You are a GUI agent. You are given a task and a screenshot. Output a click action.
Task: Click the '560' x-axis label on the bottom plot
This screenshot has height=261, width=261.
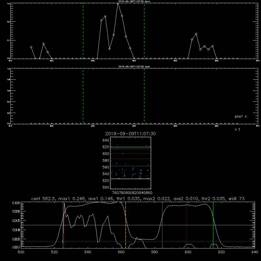point(121,252)
